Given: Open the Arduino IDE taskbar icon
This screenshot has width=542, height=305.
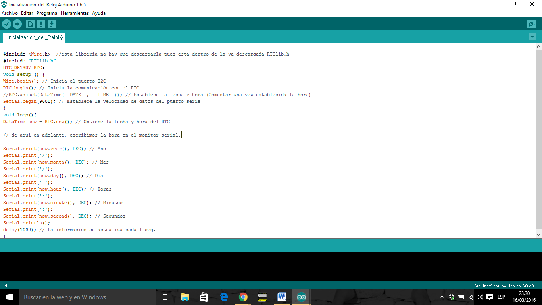Looking at the screenshot, I should pyautogui.click(x=301, y=297).
